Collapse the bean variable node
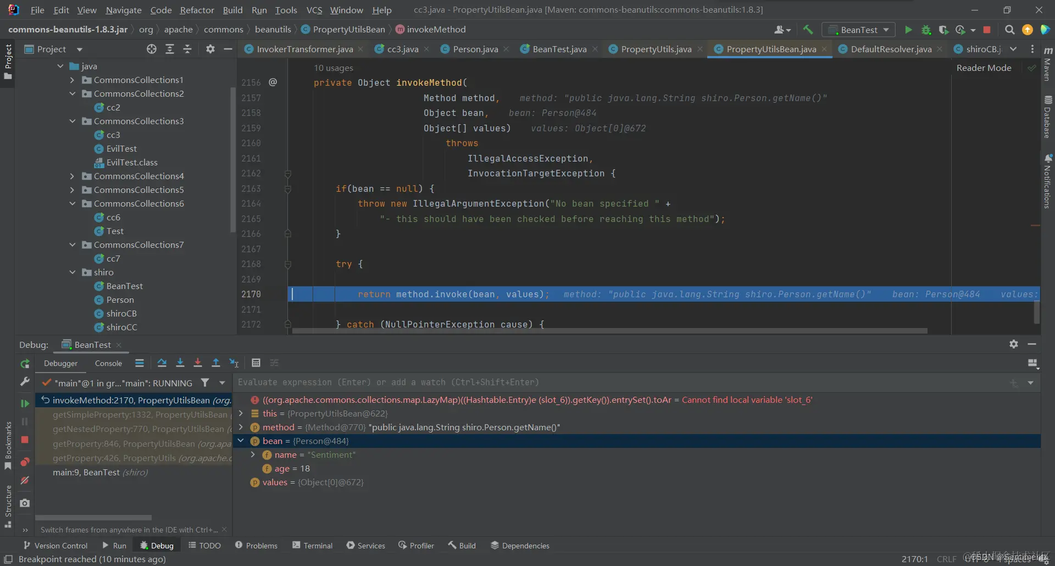1055x566 pixels. click(241, 441)
